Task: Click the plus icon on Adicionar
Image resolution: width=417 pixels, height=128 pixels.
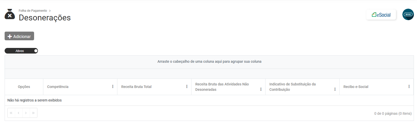Action: point(10,36)
